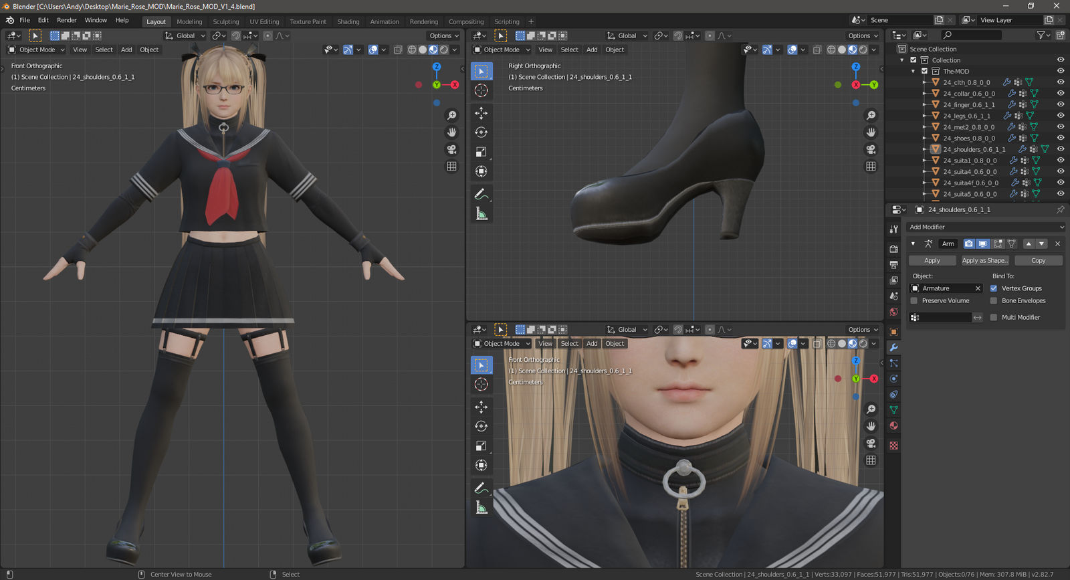Move modifier up in stack
The width and height of the screenshot is (1070, 580).
pyautogui.click(x=1029, y=244)
